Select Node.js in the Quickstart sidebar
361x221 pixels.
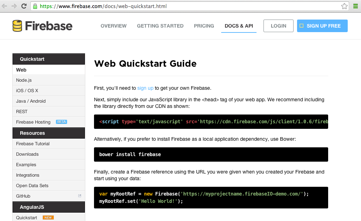(x=23, y=80)
